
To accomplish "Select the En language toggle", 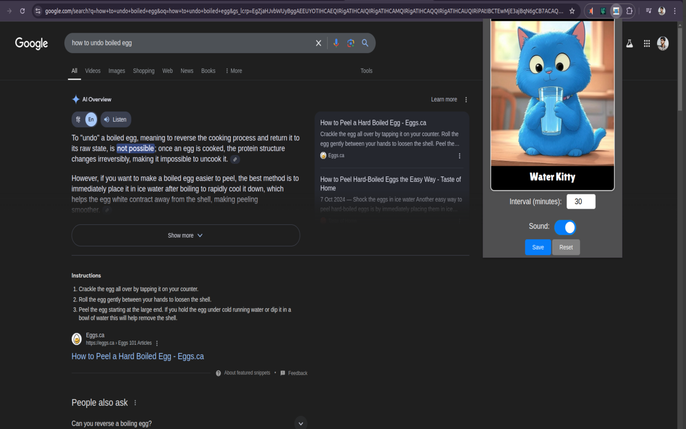I will point(91,119).
